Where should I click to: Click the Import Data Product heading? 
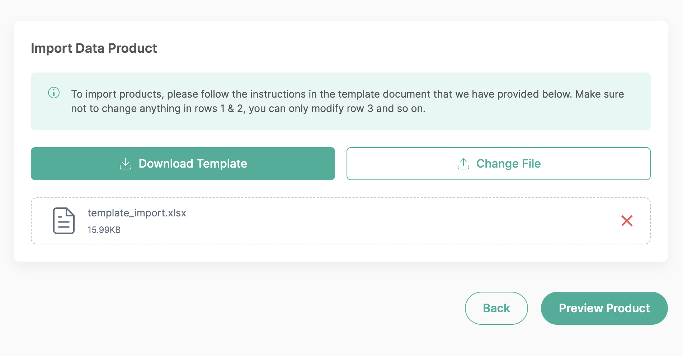[x=94, y=48]
